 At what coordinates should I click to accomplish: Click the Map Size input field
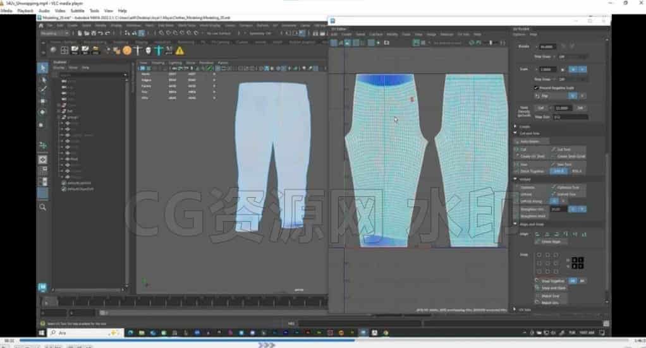(x=571, y=117)
